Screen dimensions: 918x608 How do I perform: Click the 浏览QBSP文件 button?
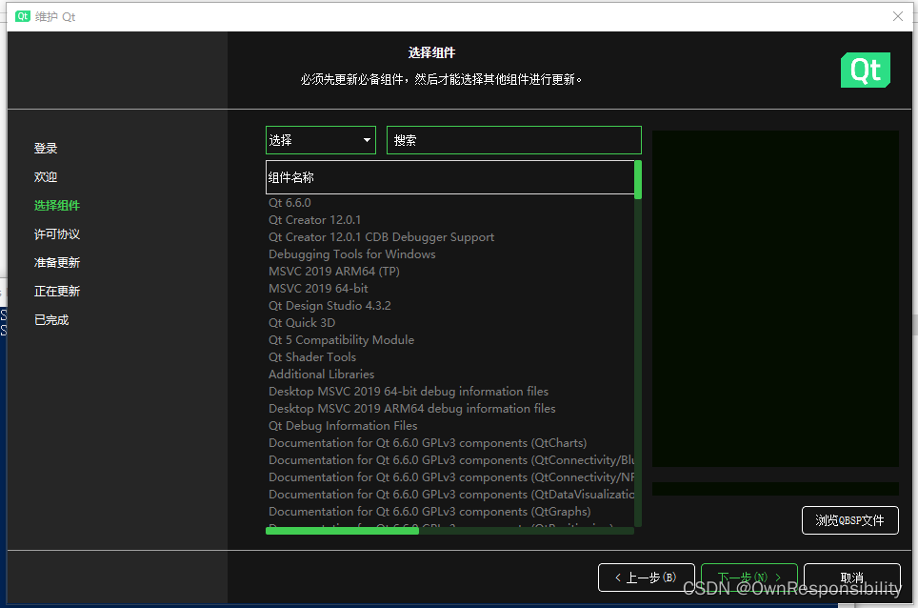(849, 520)
